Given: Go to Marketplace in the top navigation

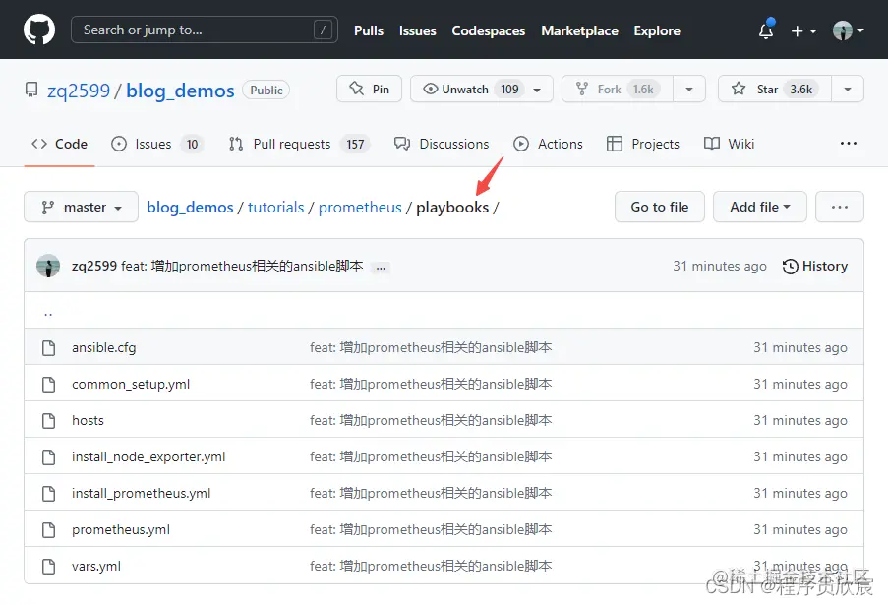Looking at the screenshot, I should click(x=579, y=30).
